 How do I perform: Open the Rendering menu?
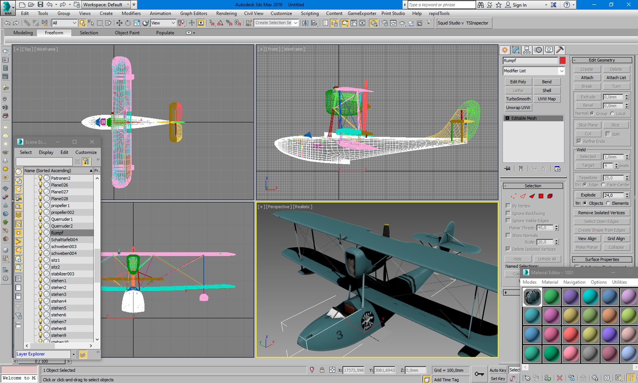pos(226,13)
